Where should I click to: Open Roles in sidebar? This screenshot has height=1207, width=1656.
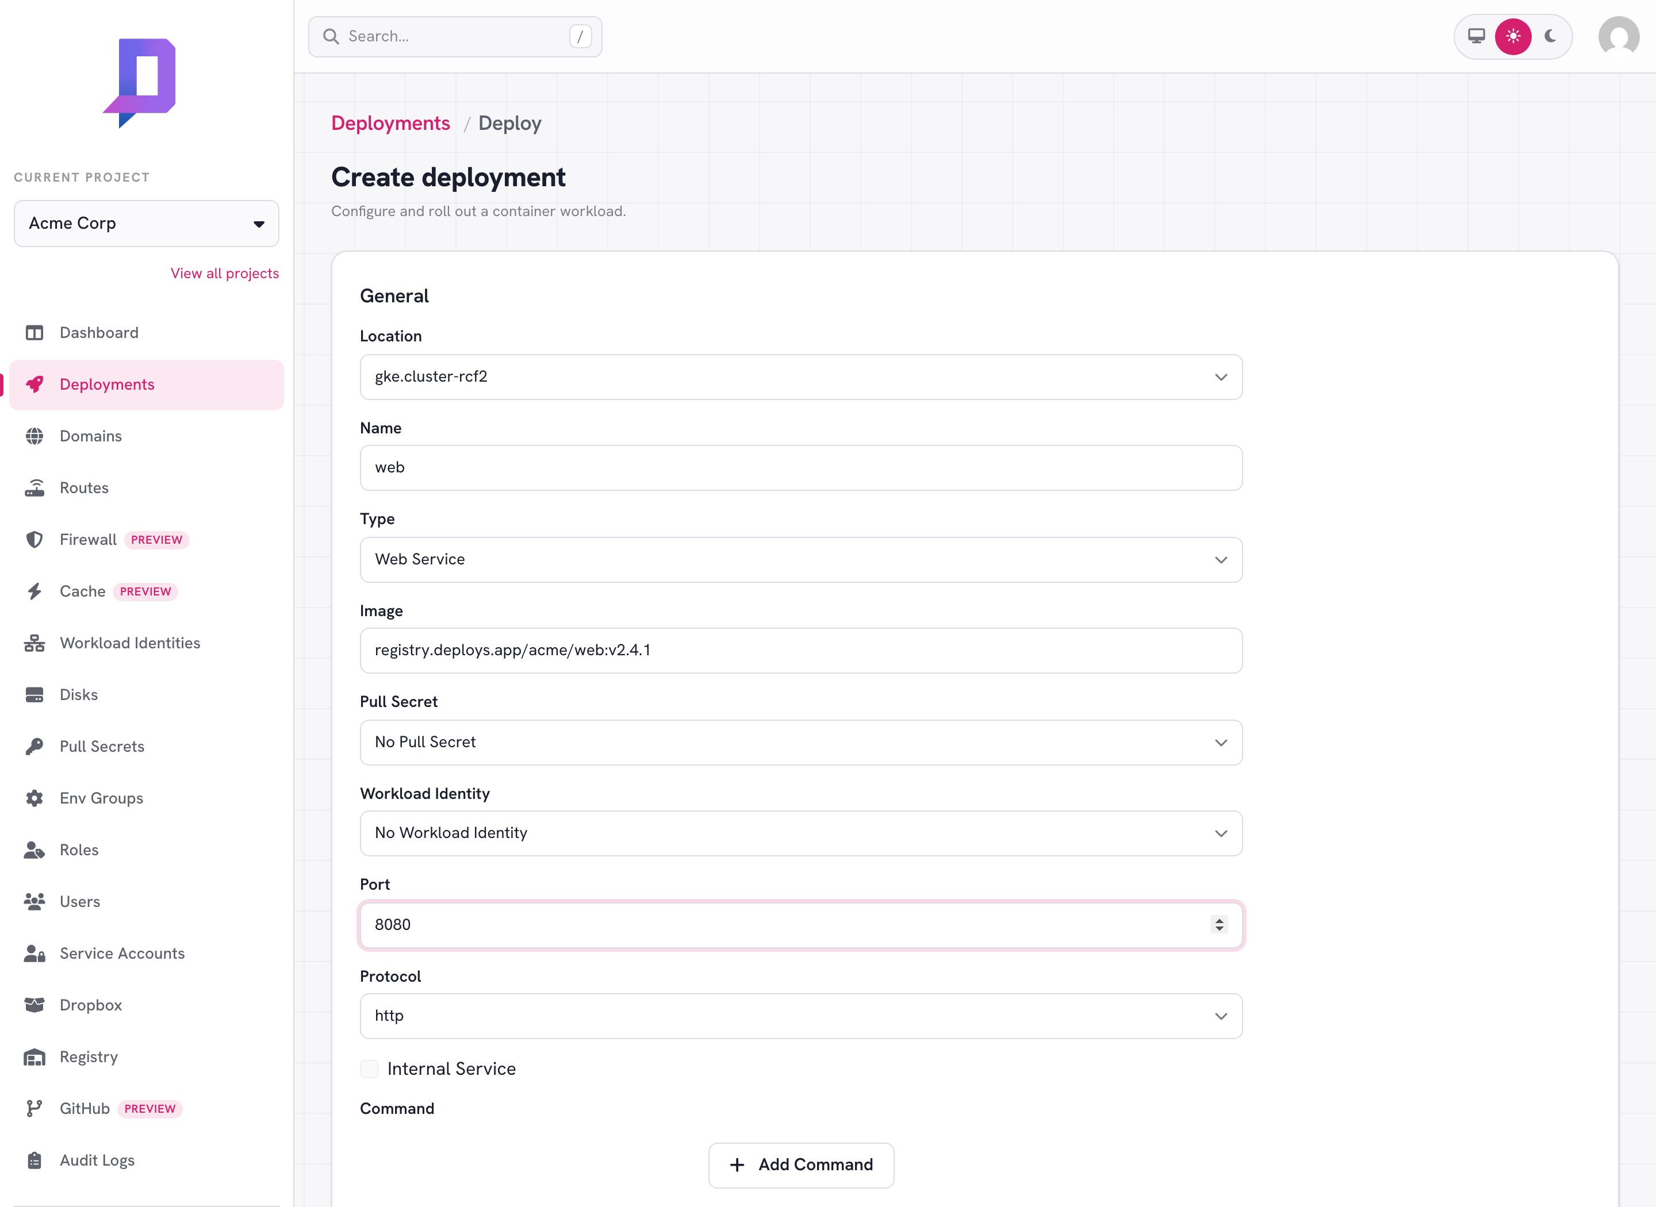[146, 849]
